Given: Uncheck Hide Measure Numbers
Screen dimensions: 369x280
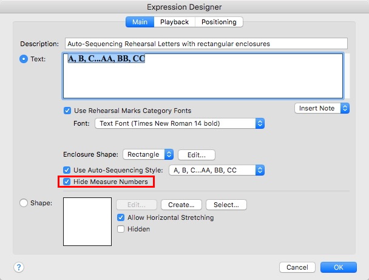Looking at the screenshot, I should tap(67, 182).
